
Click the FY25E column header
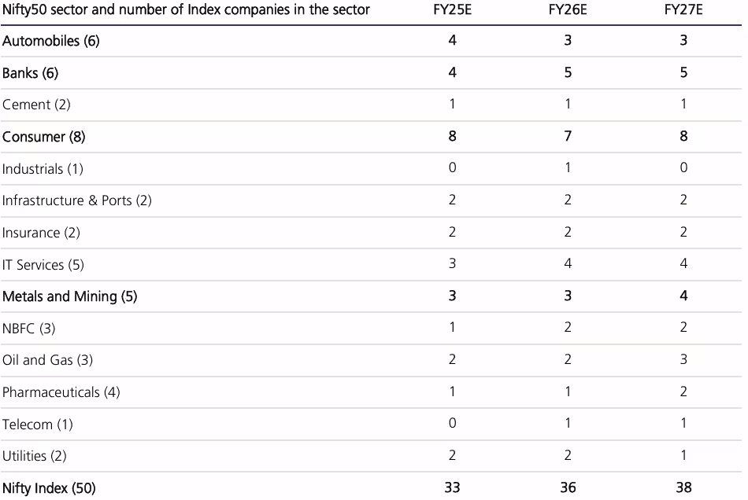(452, 9)
